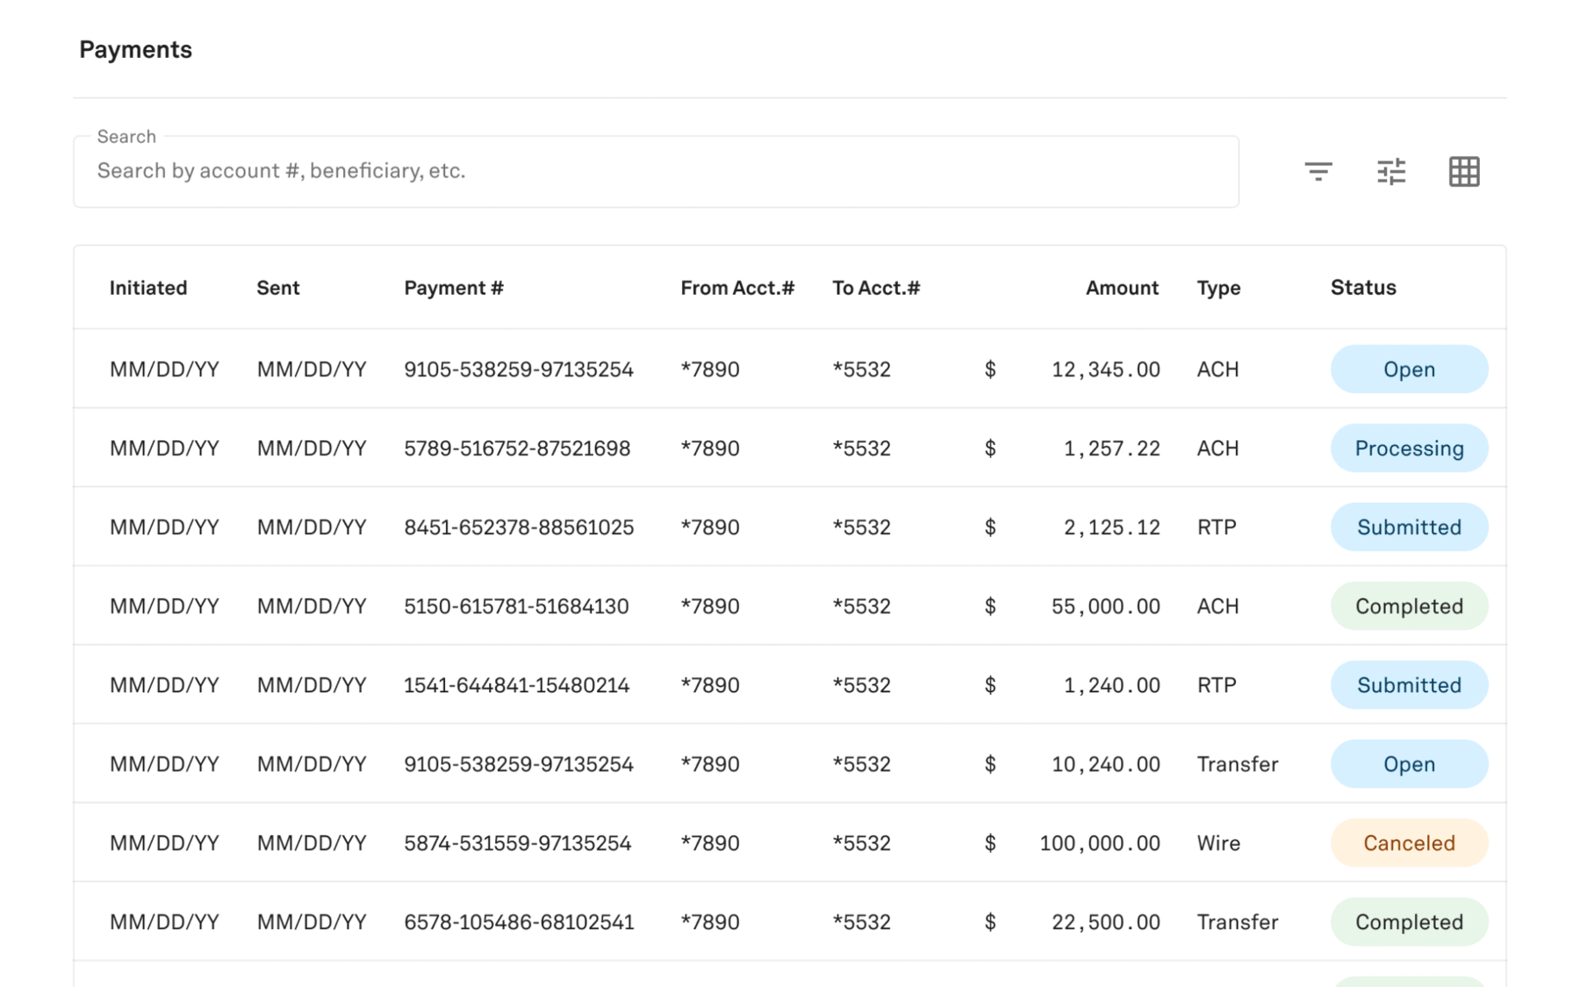This screenshot has height=987, width=1580.
Task: Select payment row 9105-538259-97135254
Action: click(x=519, y=369)
